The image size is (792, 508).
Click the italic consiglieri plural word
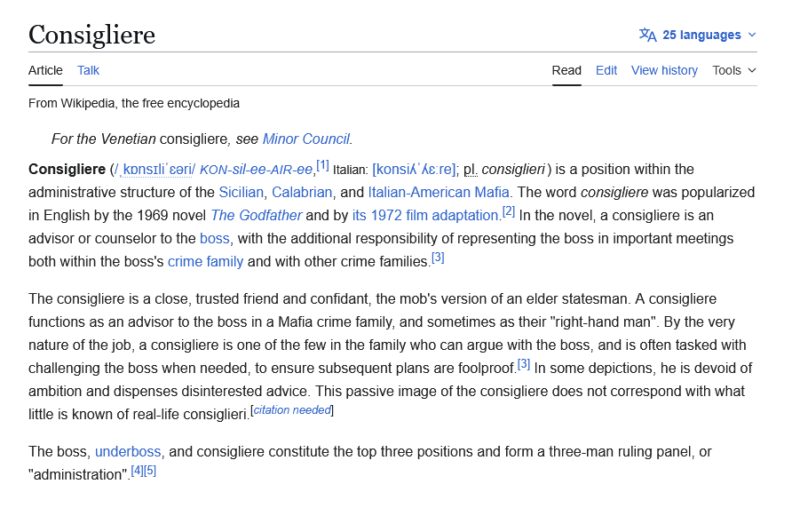(x=513, y=170)
